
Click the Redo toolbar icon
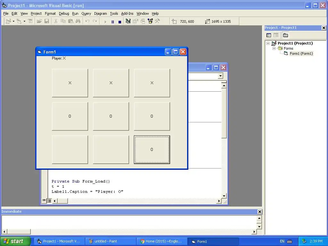click(x=95, y=21)
